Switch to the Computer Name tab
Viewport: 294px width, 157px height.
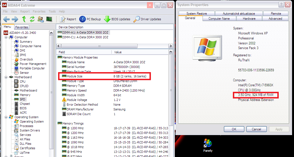[x=219, y=19]
